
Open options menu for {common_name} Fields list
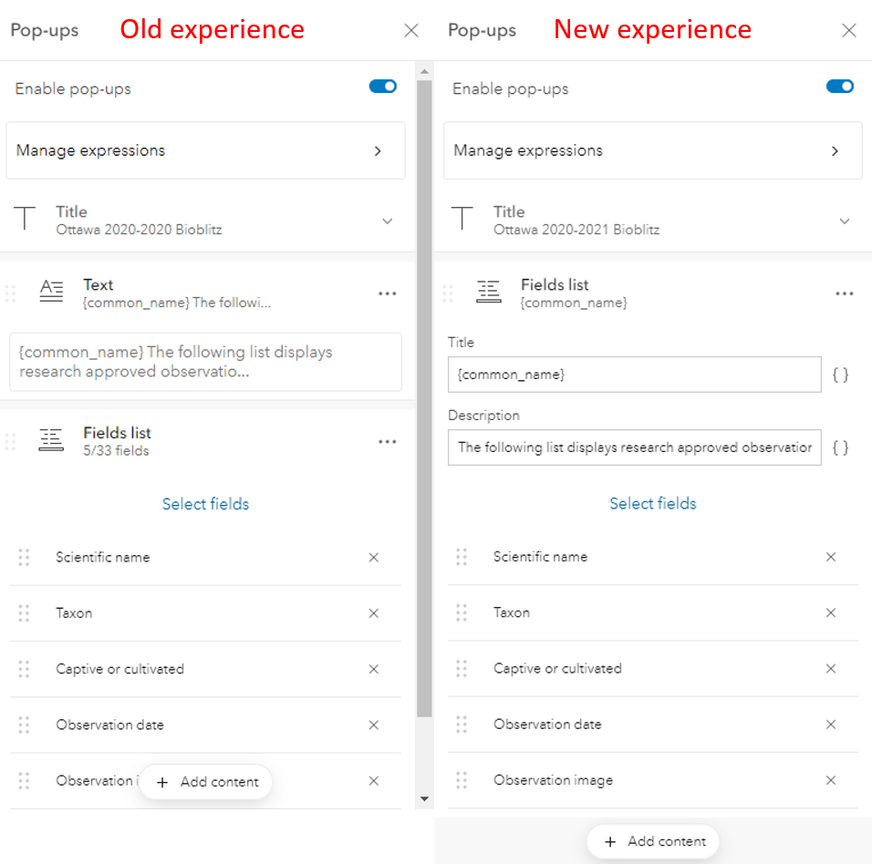coord(845,293)
